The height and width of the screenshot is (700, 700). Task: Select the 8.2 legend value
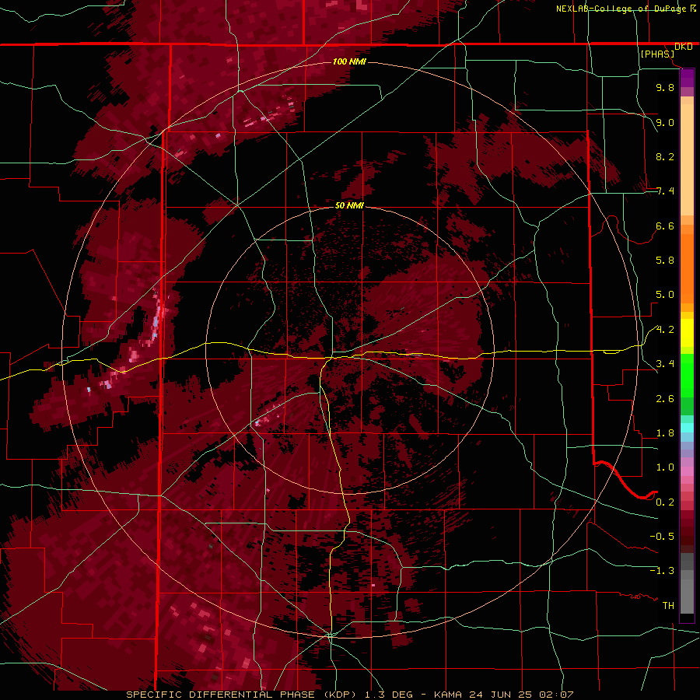tap(665, 156)
